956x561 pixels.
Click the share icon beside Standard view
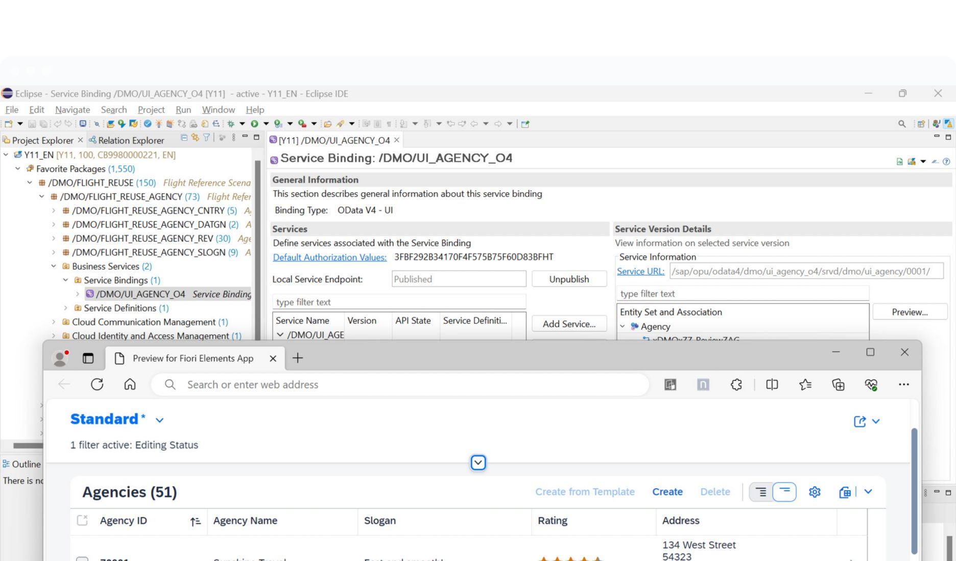click(860, 421)
